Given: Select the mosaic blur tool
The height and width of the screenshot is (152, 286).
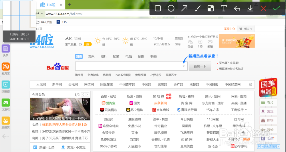Looking at the screenshot, I should (x=211, y=8).
